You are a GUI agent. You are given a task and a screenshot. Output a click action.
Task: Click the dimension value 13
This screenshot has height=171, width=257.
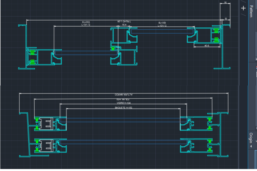226,19
